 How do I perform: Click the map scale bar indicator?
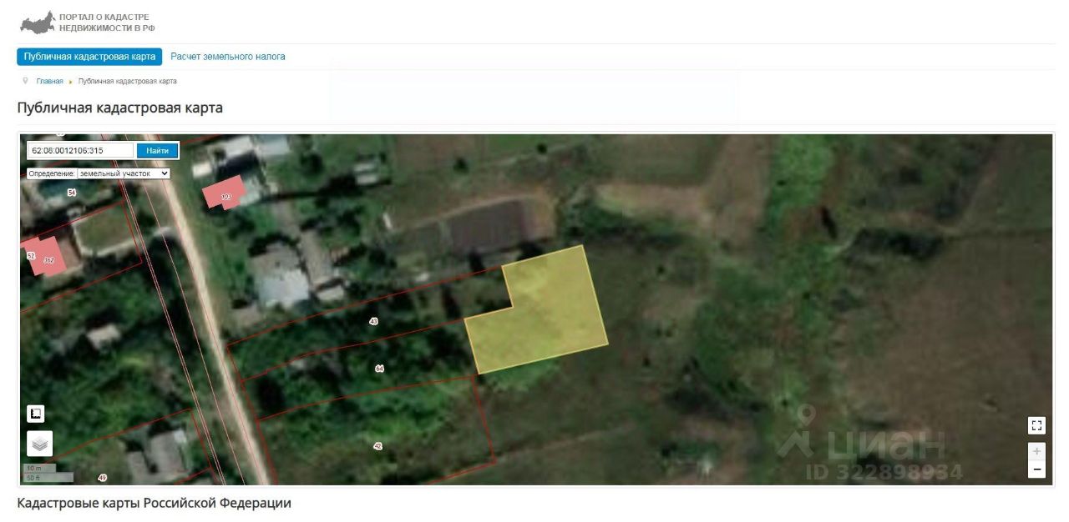[48, 473]
